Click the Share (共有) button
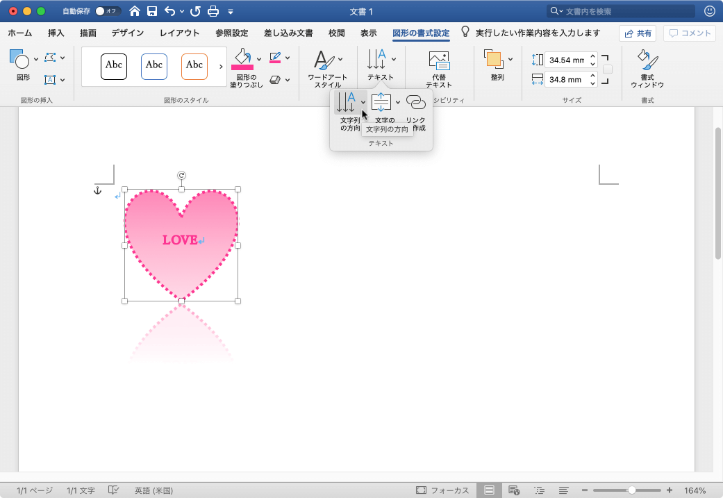Viewport: 723px width, 498px height. click(x=638, y=33)
